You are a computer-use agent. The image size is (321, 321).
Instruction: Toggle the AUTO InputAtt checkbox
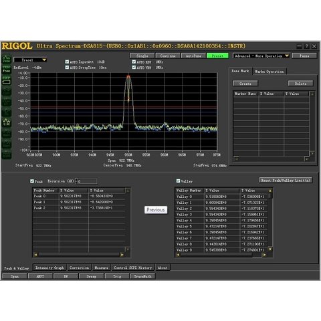click(67, 62)
